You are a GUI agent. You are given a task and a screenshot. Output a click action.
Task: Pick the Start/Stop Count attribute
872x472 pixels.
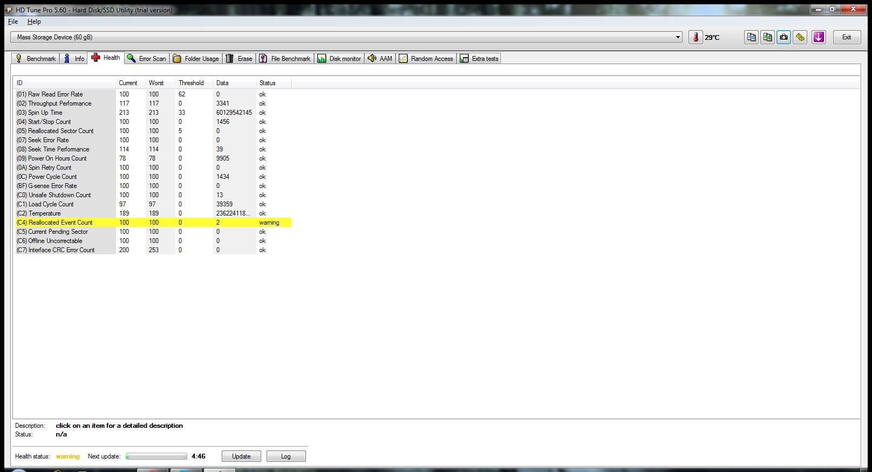point(153,122)
